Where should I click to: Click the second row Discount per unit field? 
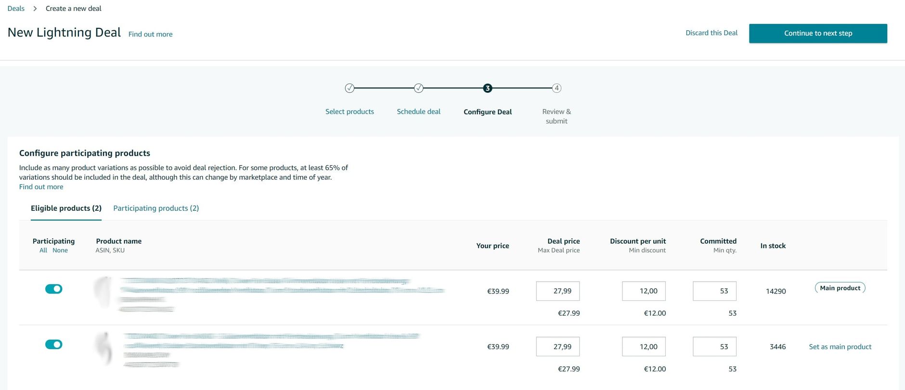tap(644, 347)
